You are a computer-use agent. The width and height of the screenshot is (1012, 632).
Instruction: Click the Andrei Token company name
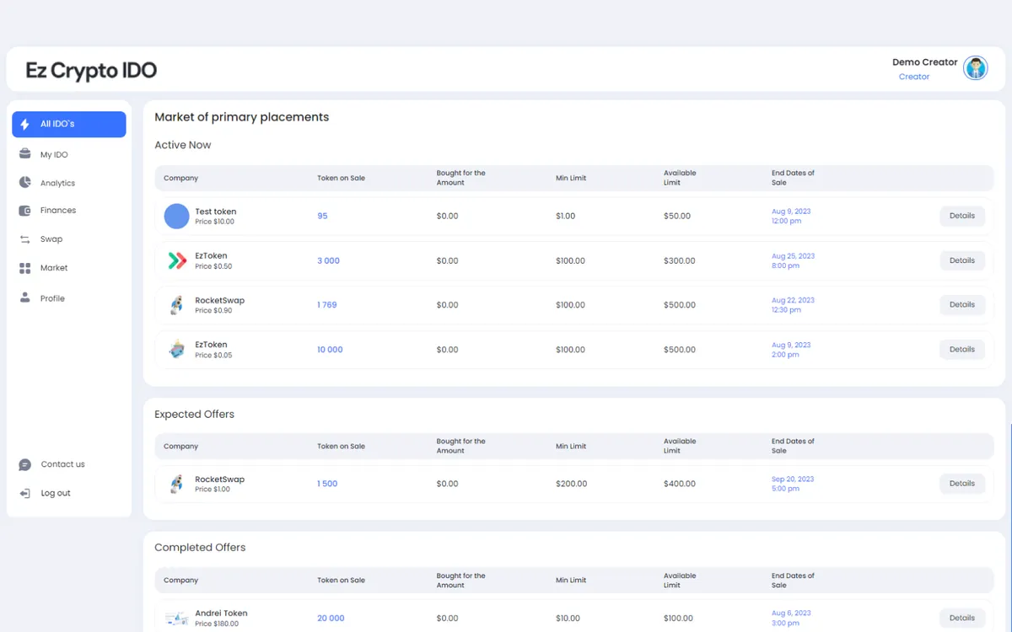(221, 613)
